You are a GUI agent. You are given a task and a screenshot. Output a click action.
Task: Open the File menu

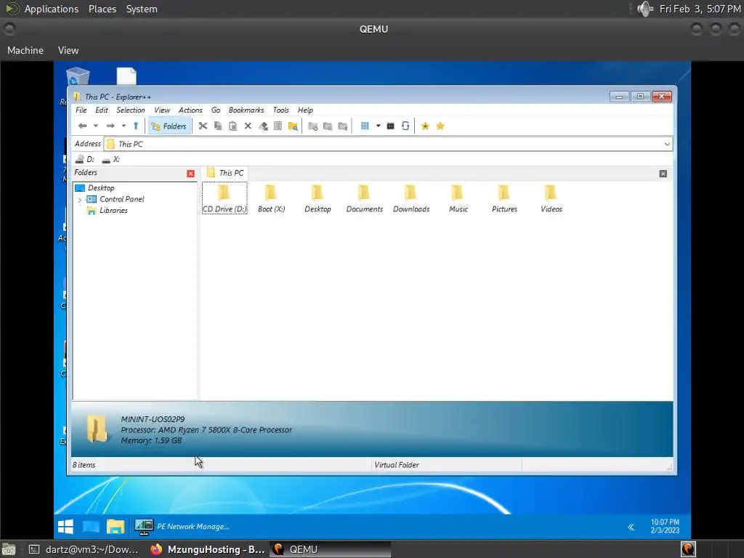point(81,110)
